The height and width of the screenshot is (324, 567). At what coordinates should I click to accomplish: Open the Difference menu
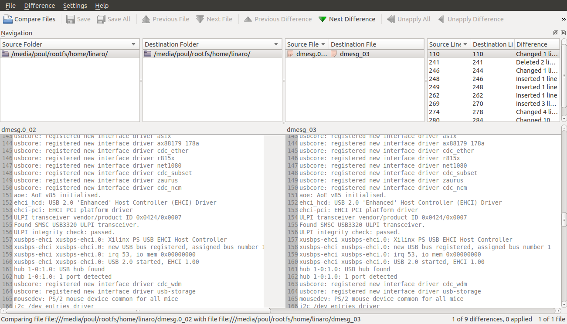[x=39, y=6]
